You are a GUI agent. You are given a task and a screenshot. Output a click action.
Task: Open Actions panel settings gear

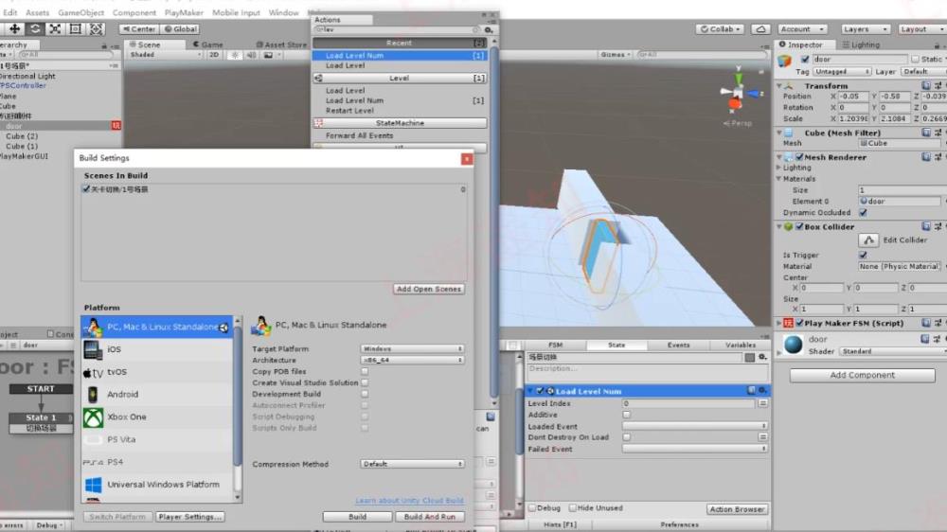(489, 29)
